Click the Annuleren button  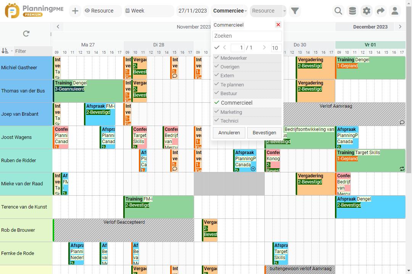coord(229,133)
